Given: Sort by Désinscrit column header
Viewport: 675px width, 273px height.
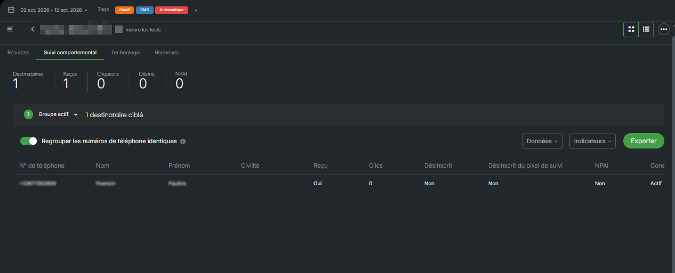Looking at the screenshot, I should 438,166.
